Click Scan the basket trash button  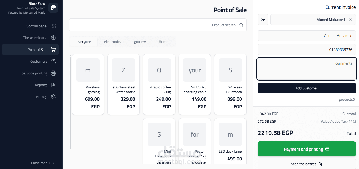point(307,164)
